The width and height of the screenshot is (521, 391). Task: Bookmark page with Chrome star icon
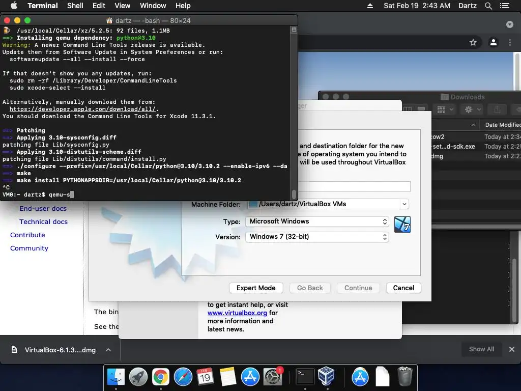tap(473, 42)
